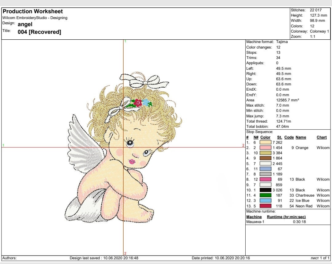
Task: Click the Code column header
Action: 289,137
